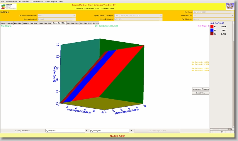The height and width of the screenshot is (141, 238).
Task: Click the P3 dark red swatch
Action: (x=212, y=34)
